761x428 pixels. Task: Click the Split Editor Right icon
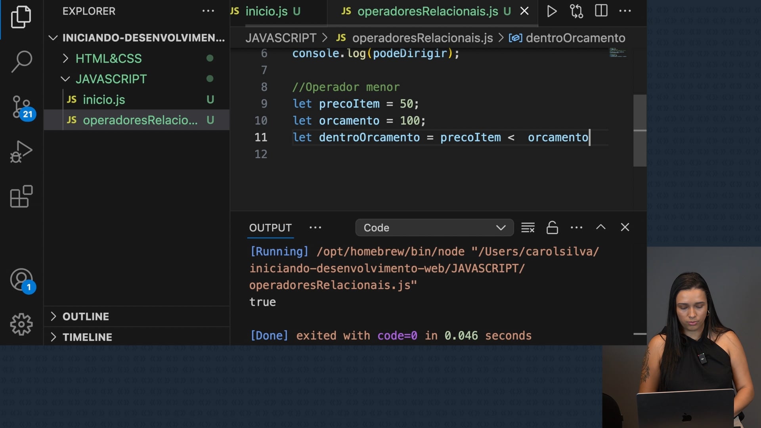601,11
